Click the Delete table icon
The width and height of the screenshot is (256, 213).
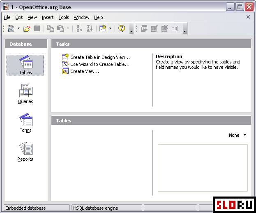164,29
